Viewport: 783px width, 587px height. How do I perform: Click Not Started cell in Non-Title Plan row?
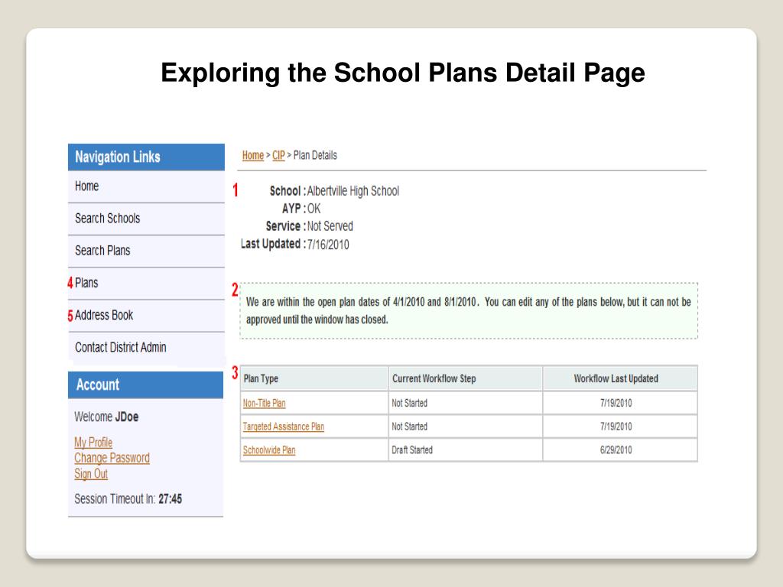click(x=466, y=403)
